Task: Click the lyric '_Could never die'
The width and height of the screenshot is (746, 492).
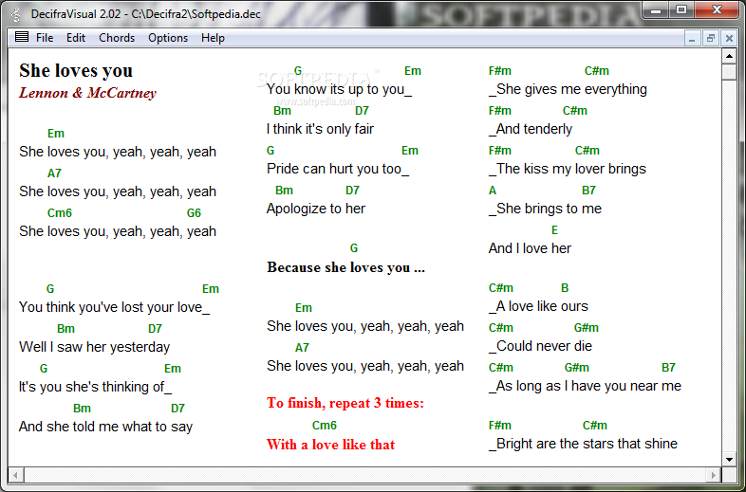Action: (540, 346)
